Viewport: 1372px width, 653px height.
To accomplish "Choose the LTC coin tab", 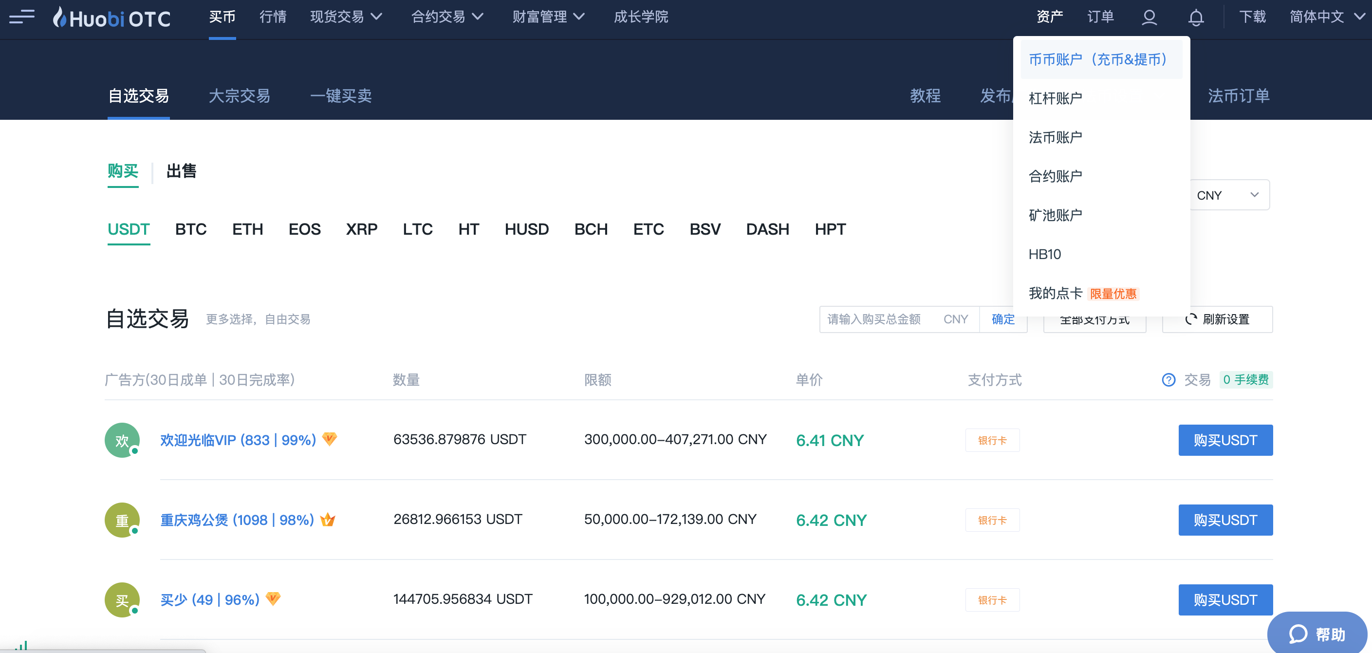I will pyautogui.click(x=418, y=229).
